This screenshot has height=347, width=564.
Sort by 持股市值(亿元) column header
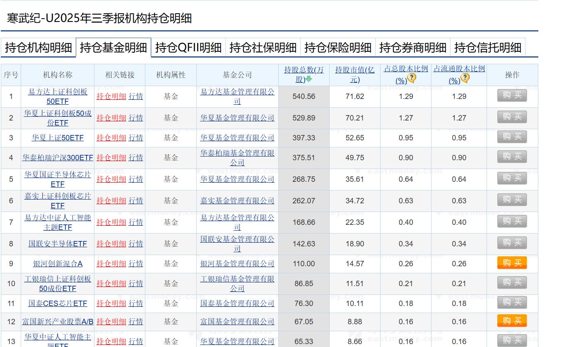tap(355, 75)
